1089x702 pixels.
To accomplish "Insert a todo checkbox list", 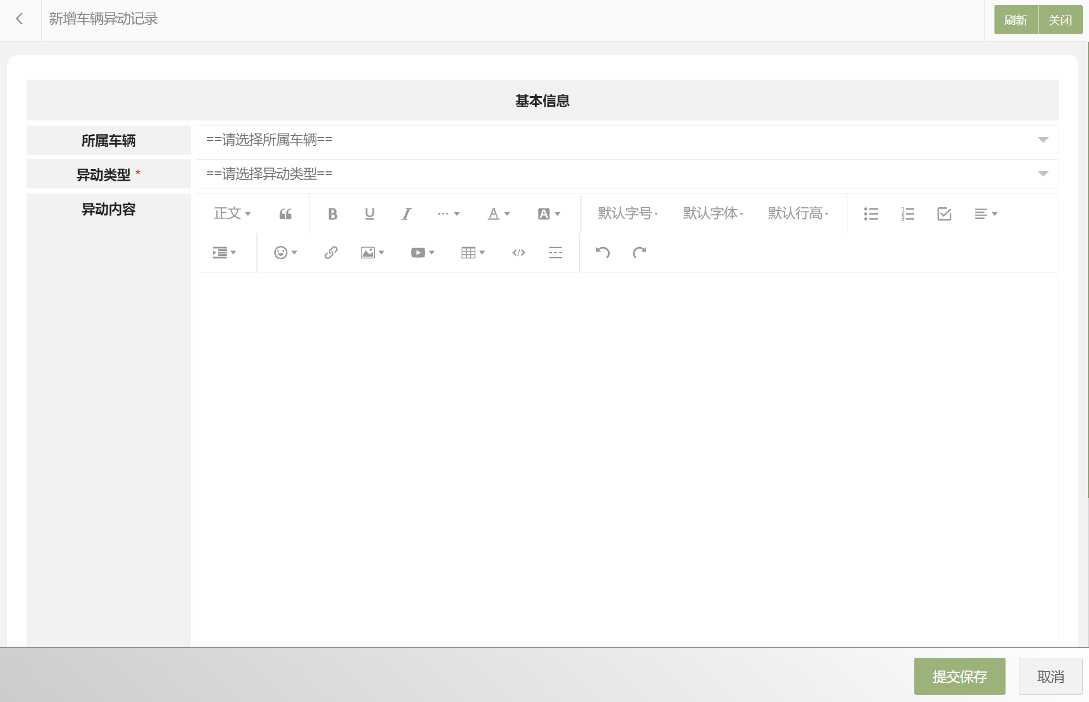I will pyautogui.click(x=944, y=214).
